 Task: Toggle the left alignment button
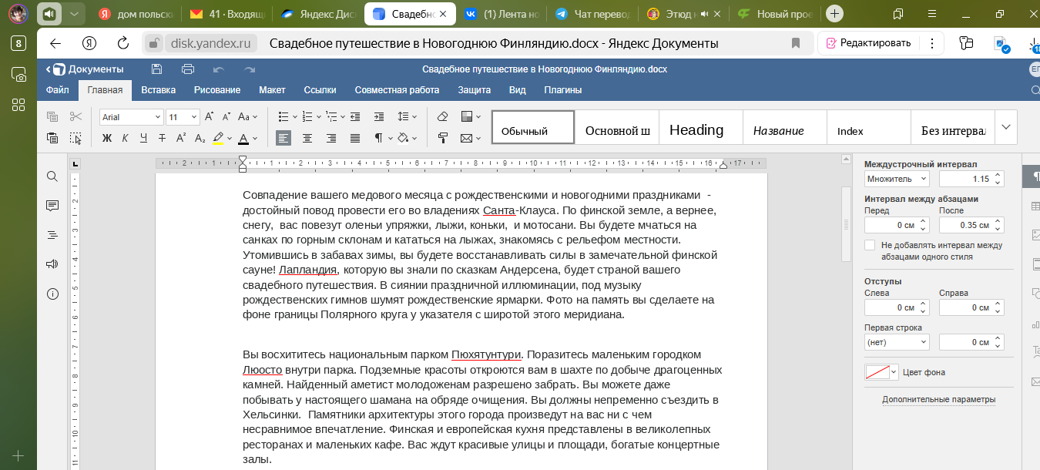coord(283,139)
